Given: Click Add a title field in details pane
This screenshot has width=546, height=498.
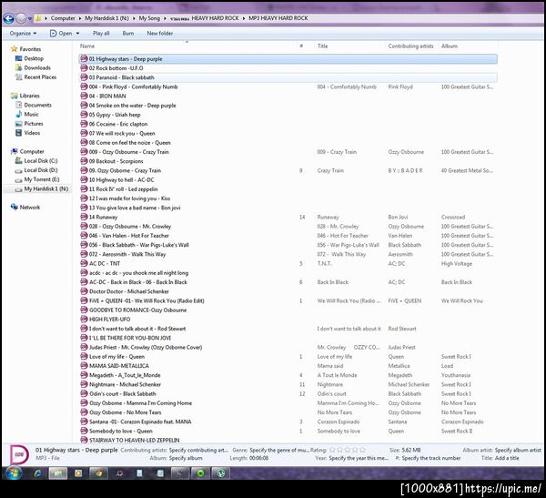Looking at the screenshot, I should pos(507,458).
